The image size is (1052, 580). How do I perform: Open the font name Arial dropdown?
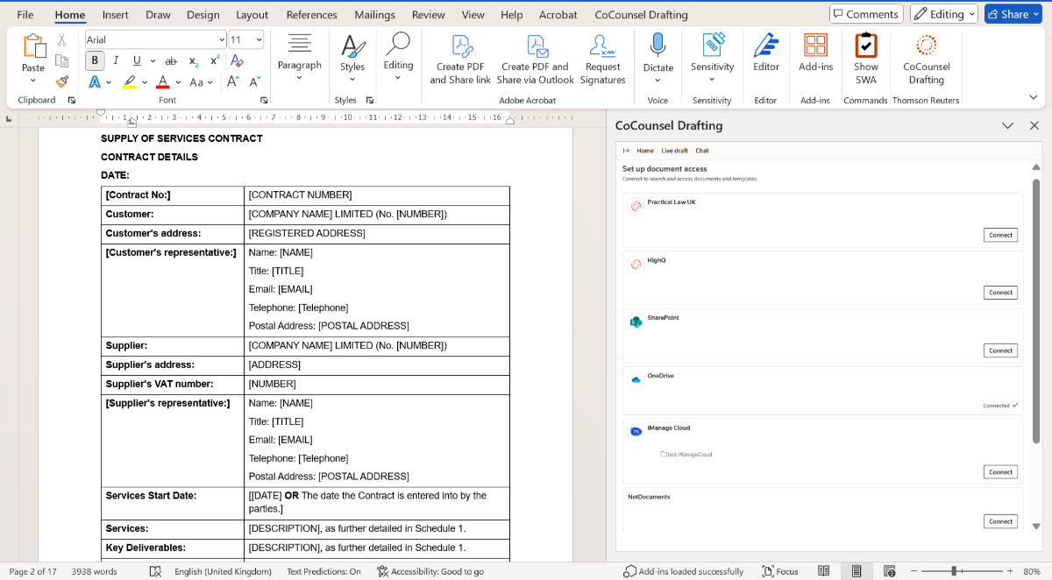(x=222, y=40)
